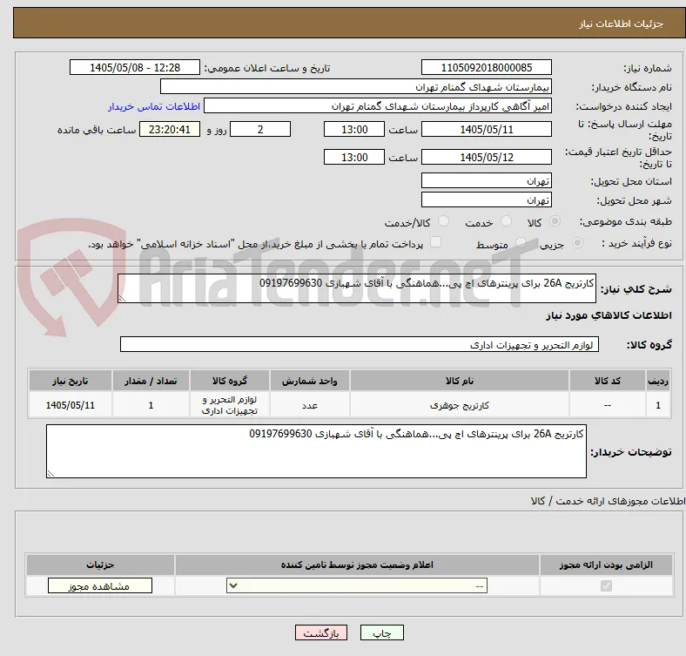Select the کالا/خدمت radio button
The height and width of the screenshot is (656, 686).
[443, 221]
